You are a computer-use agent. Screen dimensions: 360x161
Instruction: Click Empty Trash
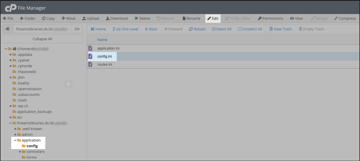(311, 29)
